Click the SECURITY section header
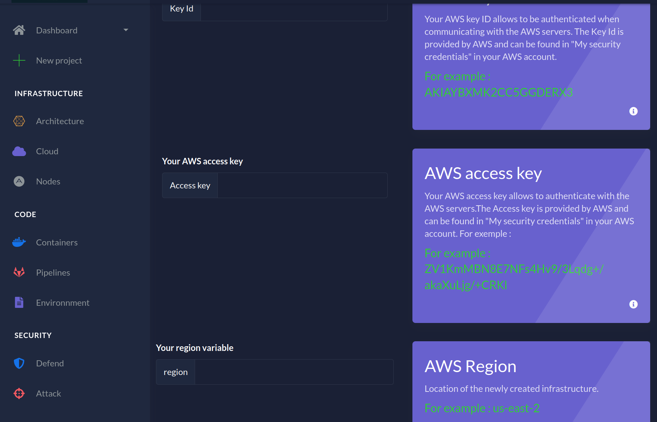The width and height of the screenshot is (657, 422). click(33, 335)
